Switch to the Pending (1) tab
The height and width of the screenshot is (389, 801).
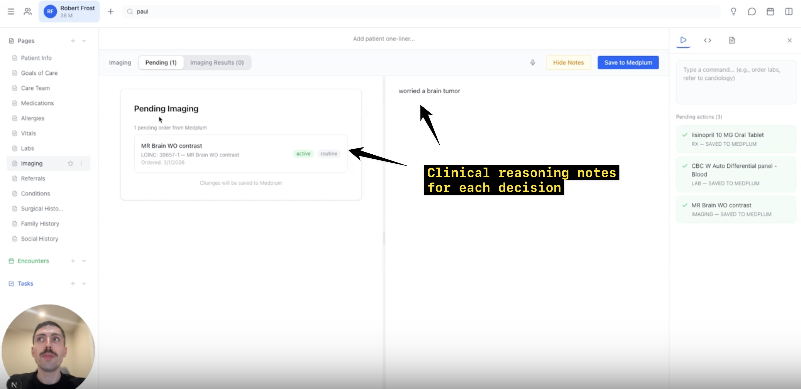(x=161, y=62)
